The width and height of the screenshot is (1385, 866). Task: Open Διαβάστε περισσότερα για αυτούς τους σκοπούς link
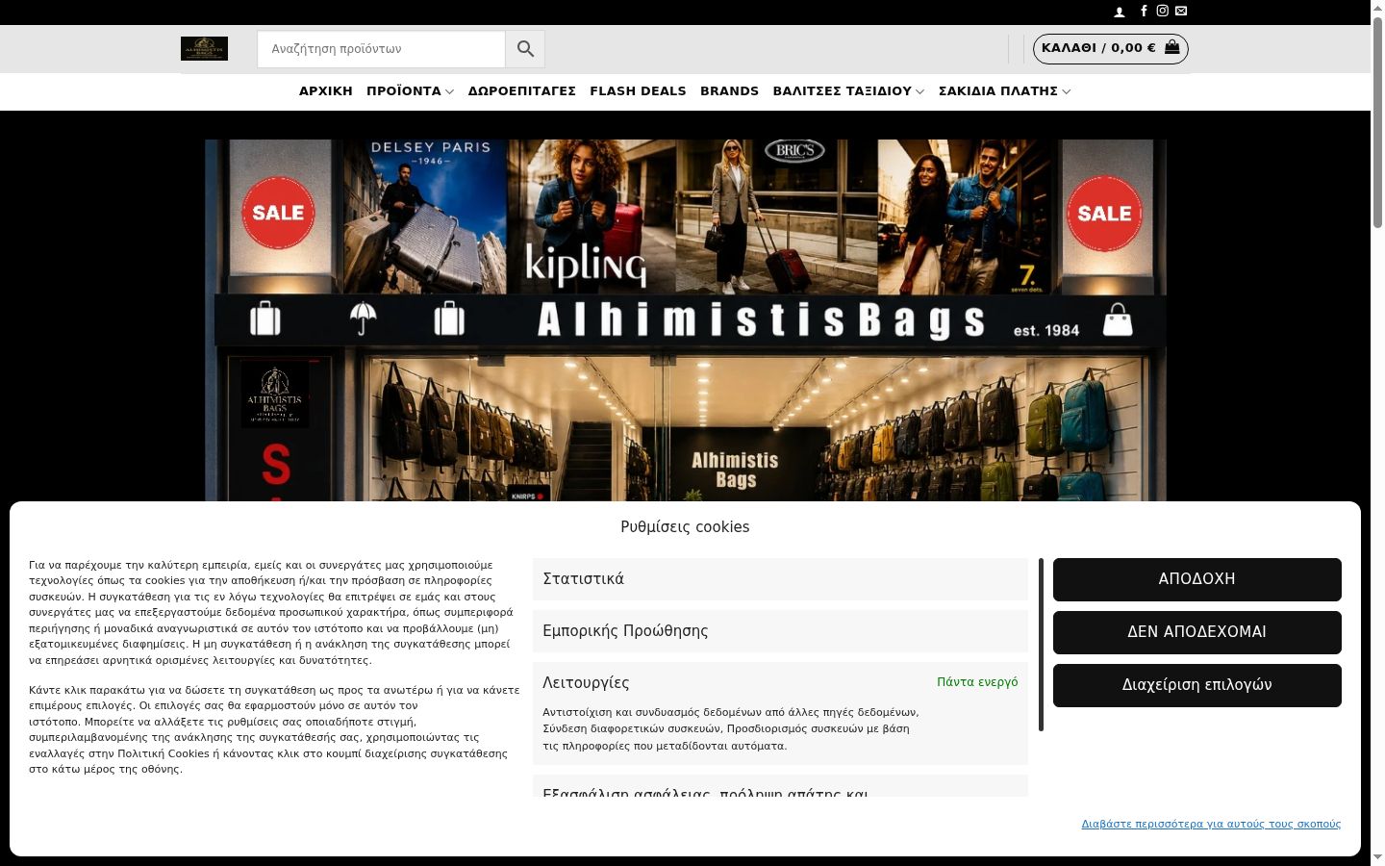tap(1211, 824)
